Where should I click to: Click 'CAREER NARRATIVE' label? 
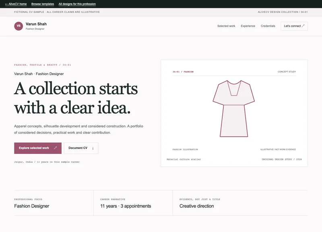point(113,199)
